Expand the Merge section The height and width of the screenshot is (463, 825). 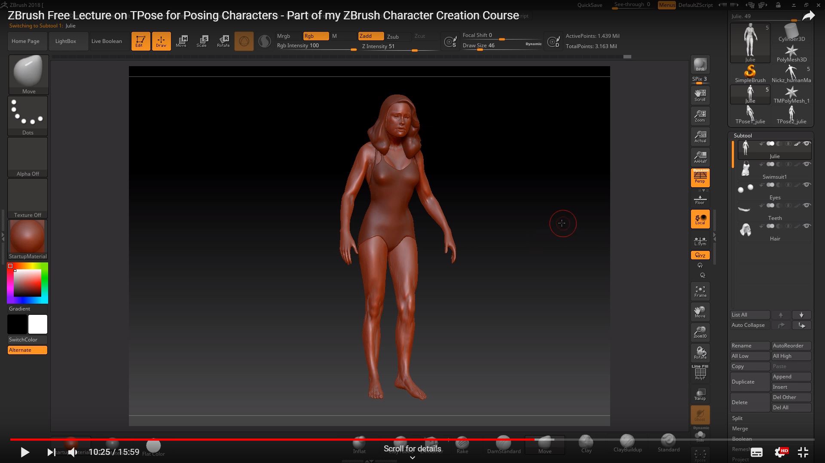point(740,429)
